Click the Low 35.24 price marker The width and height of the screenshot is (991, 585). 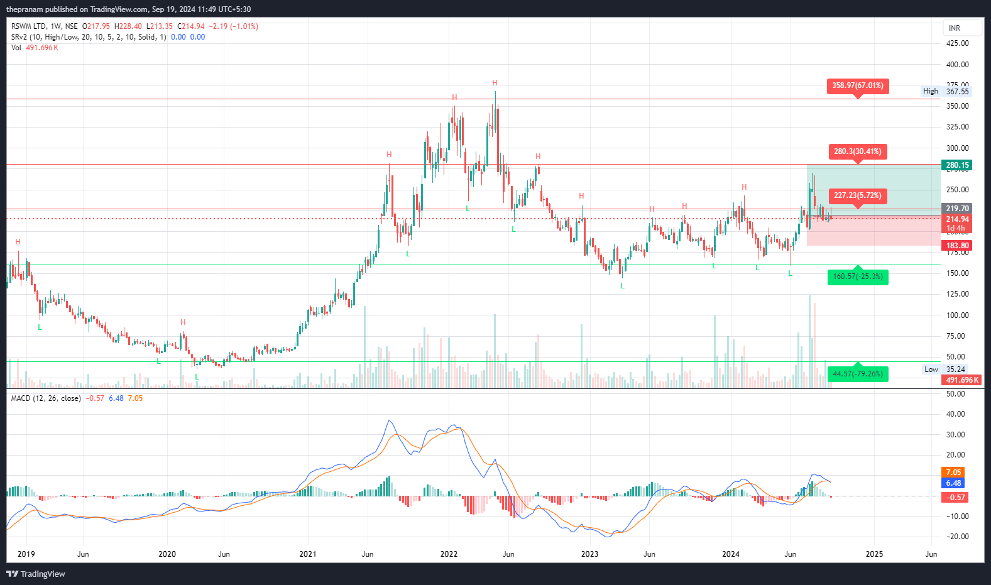tap(945, 369)
